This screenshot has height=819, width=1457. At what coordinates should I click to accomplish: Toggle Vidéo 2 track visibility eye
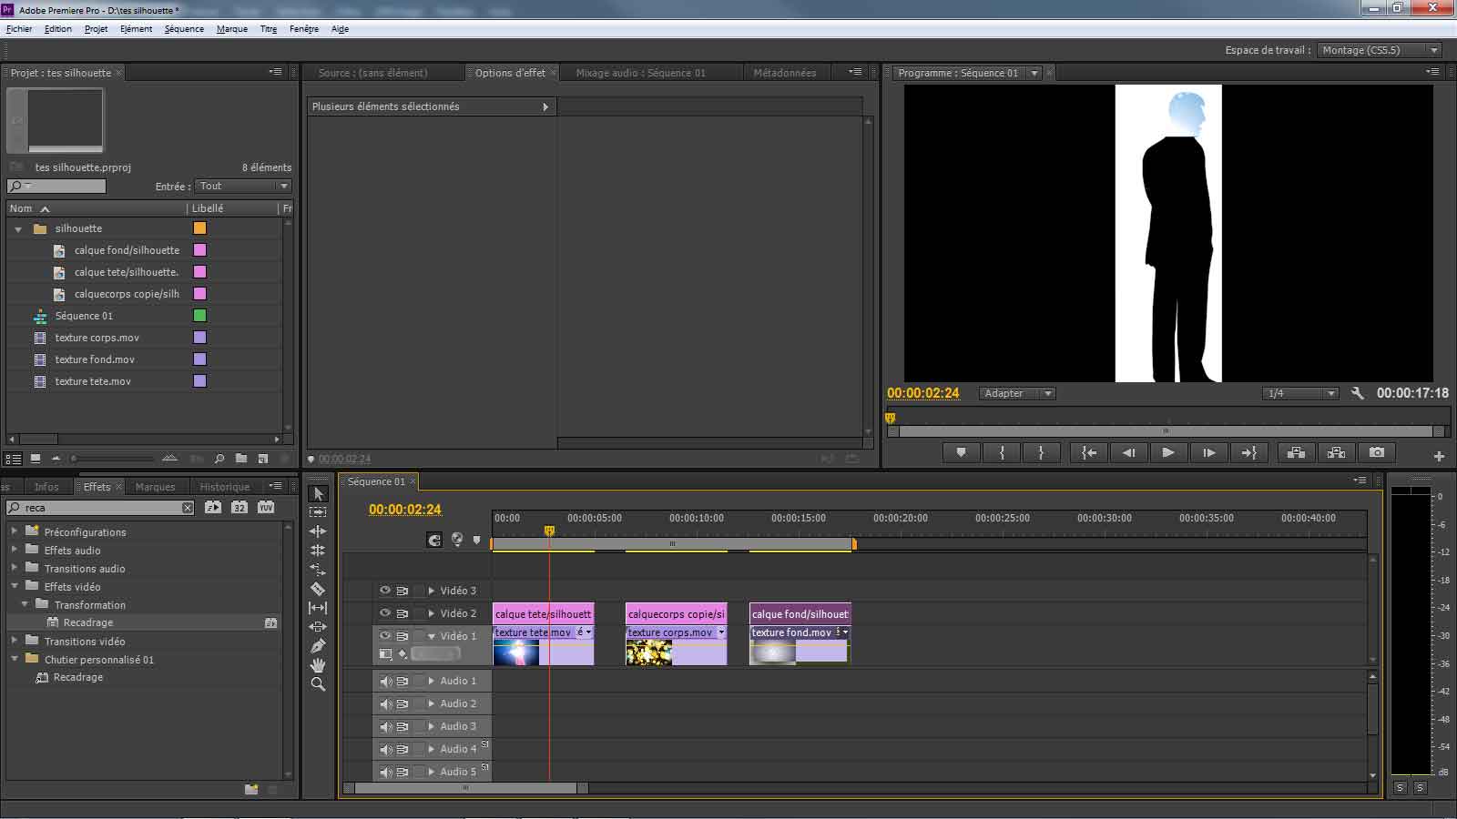pyautogui.click(x=385, y=613)
